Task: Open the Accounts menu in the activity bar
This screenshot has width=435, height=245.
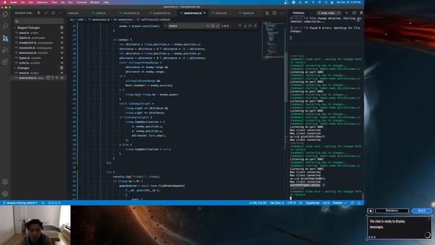Action: coord(5,182)
